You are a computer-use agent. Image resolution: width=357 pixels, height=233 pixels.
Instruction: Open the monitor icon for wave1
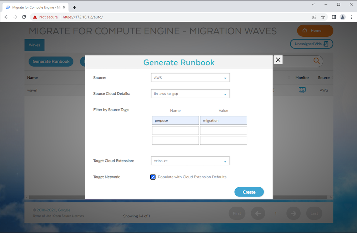click(x=302, y=90)
